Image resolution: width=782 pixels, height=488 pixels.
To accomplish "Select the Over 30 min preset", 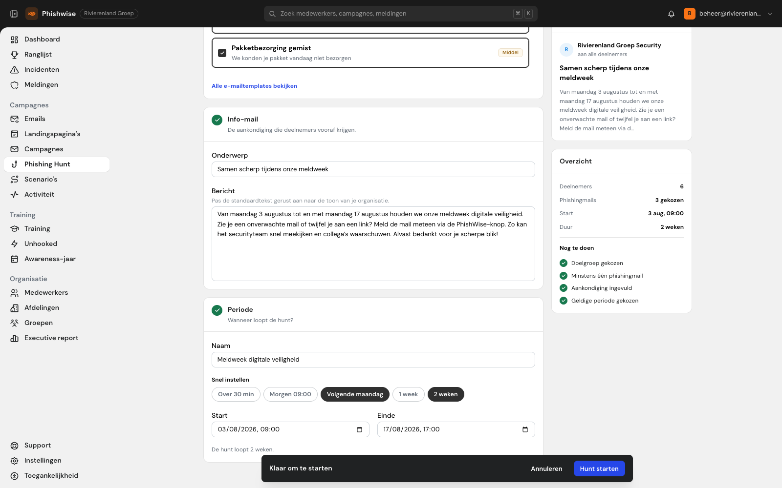I will (236, 394).
